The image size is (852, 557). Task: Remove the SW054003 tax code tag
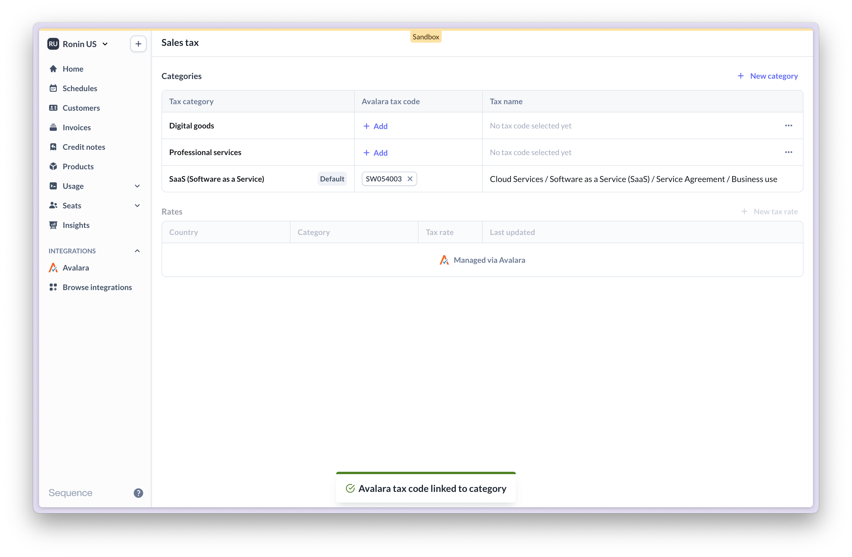[410, 179]
